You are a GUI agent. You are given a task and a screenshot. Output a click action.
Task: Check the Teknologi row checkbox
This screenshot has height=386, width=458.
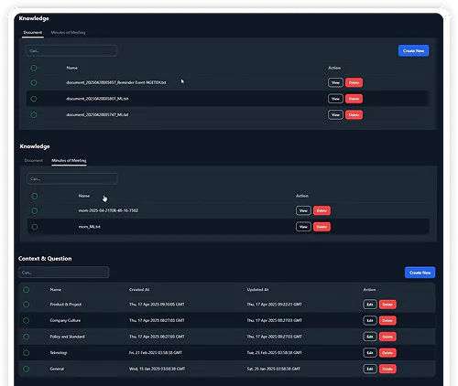point(27,353)
